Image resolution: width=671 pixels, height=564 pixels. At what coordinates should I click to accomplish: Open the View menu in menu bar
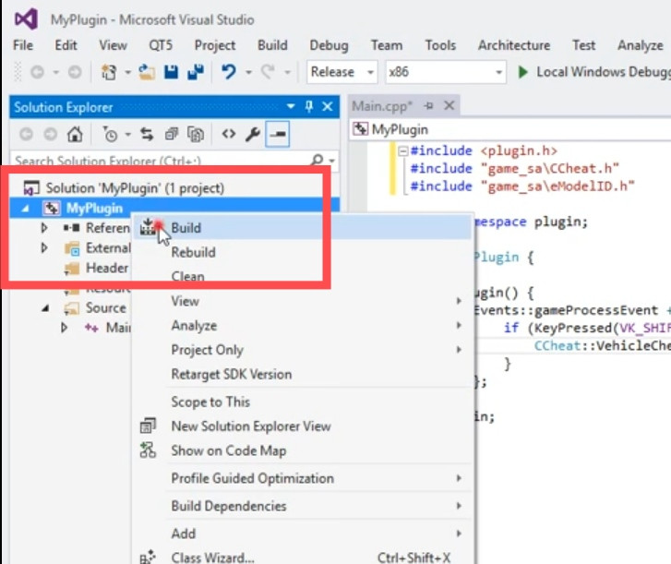pyautogui.click(x=113, y=45)
